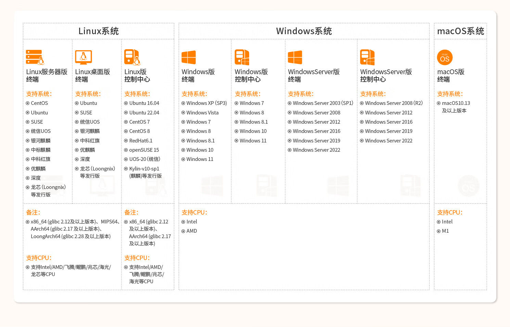The width and height of the screenshot is (510, 327).
Task: Select the Linux系统 section heading
Action: coord(99,31)
